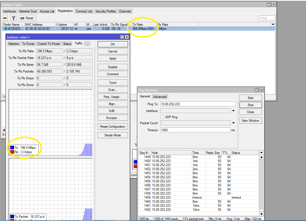Click the red minus remove icon
The image size is (306, 221).
(x=5, y=18)
